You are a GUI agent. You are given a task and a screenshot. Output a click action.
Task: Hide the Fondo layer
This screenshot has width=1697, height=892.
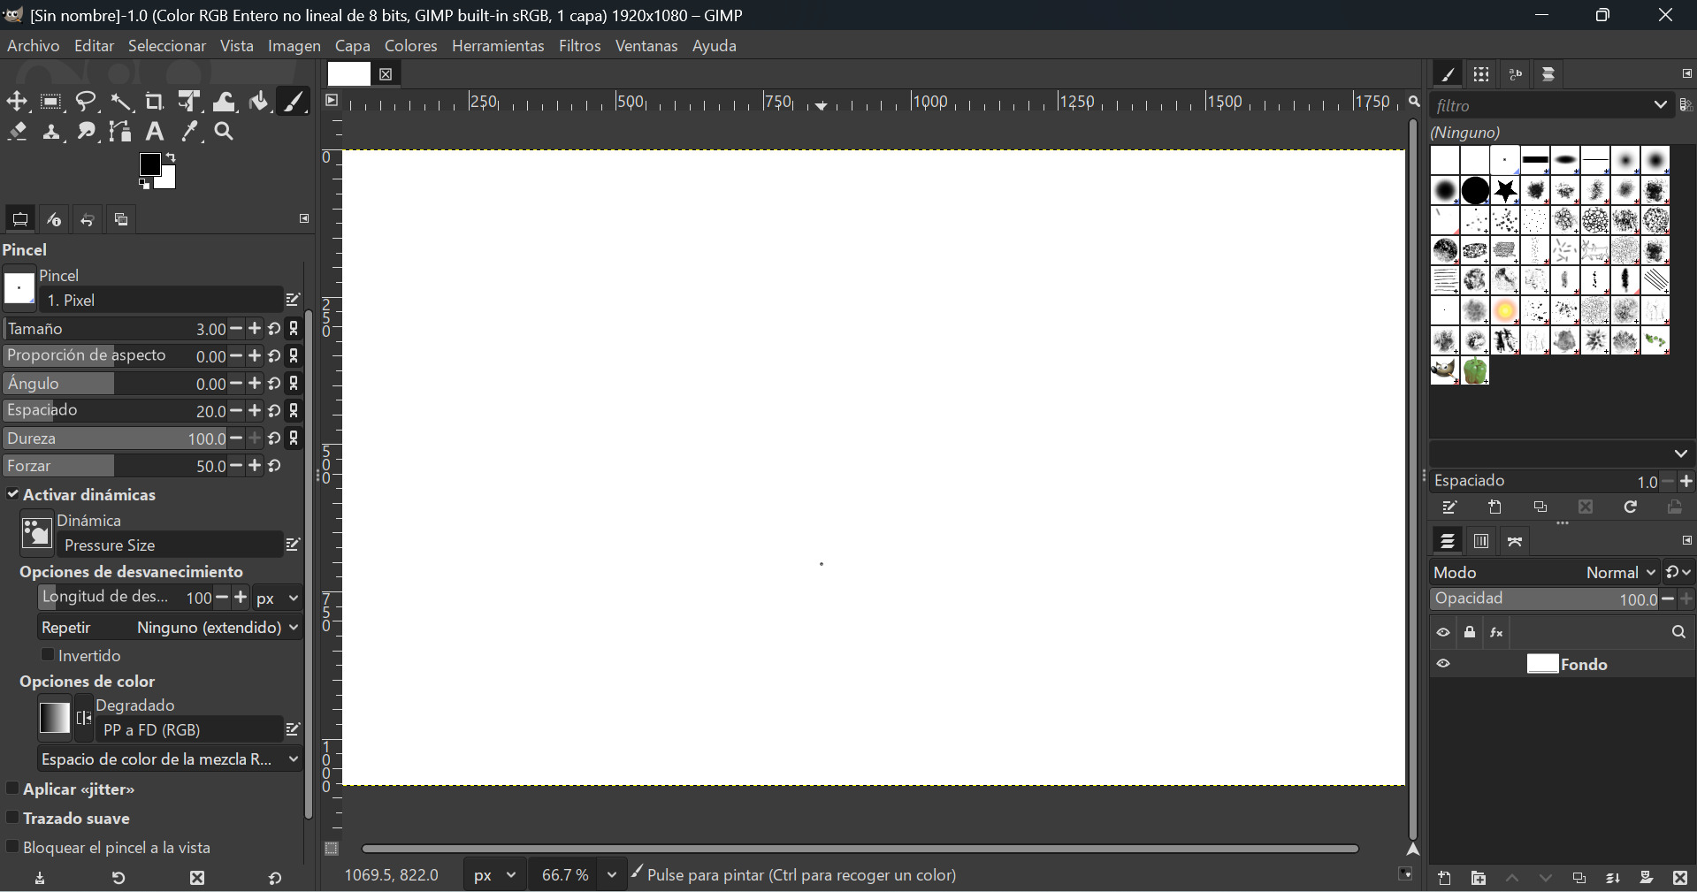click(x=1443, y=664)
